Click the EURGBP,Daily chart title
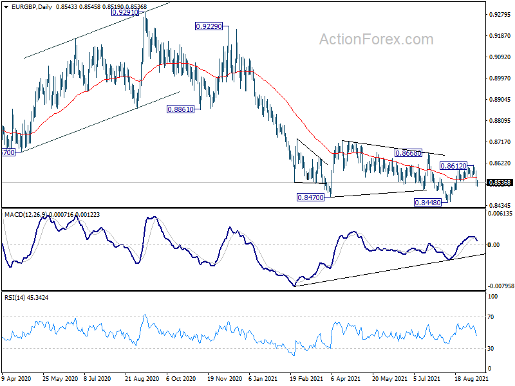 32,7
